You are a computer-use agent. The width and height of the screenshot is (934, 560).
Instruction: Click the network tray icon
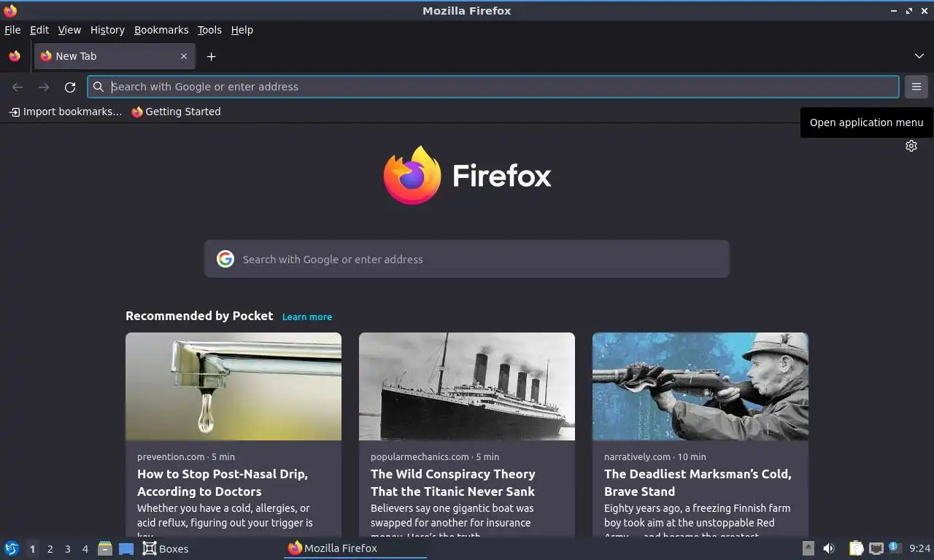(876, 548)
